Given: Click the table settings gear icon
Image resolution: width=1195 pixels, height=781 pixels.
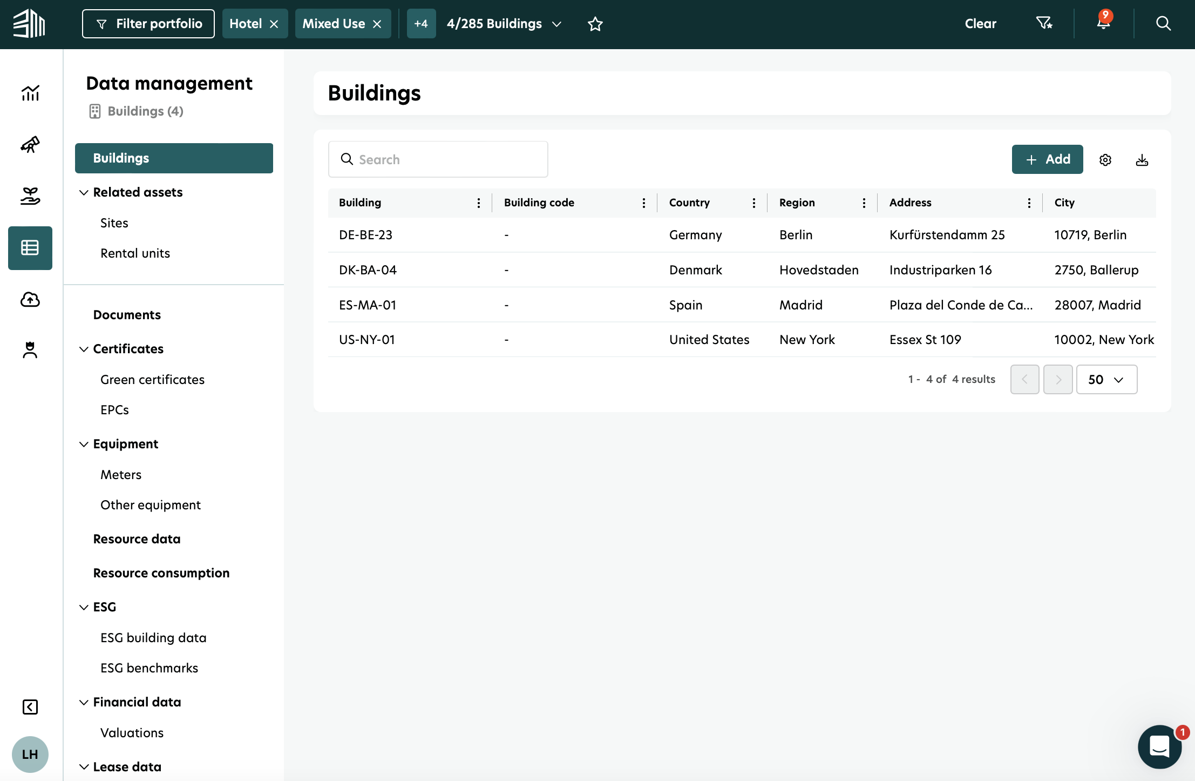Looking at the screenshot, I should tap(1105, 160).
